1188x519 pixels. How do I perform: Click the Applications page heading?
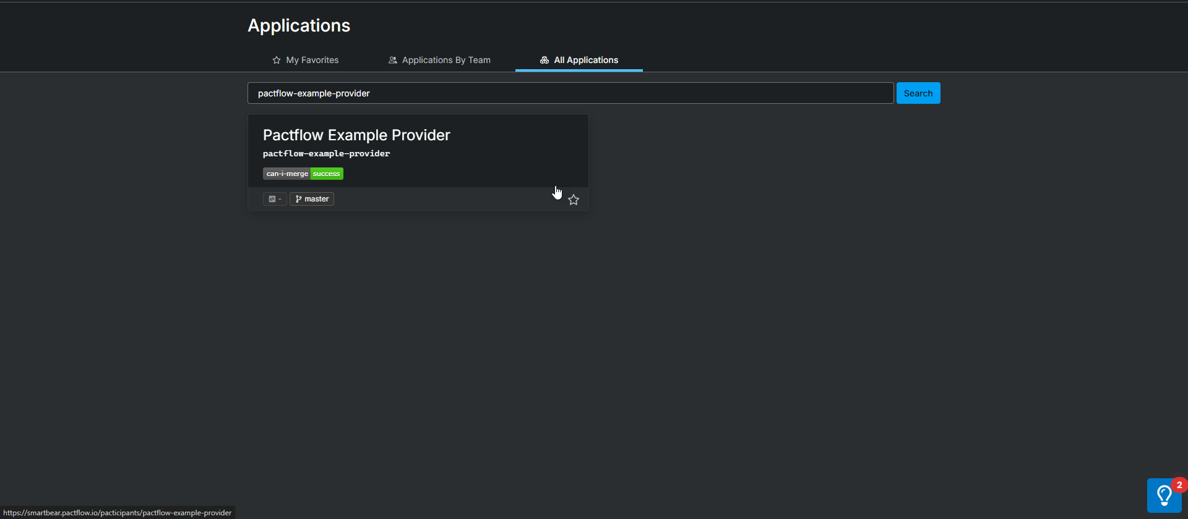[299, 25]
